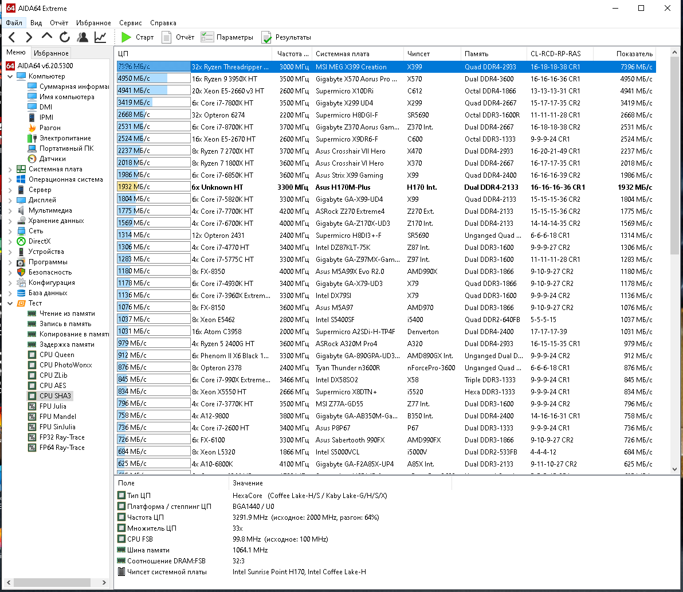Image resolution: width=683 pixels, height=592 pixels.
Task: Expand the Хранение данных node
Action: click(x=10, y=221)
